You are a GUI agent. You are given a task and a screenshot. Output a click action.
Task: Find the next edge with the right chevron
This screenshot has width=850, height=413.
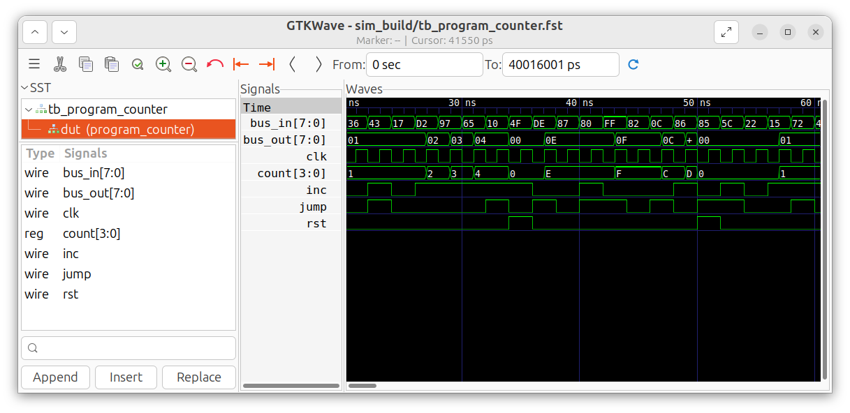[318, 64]
